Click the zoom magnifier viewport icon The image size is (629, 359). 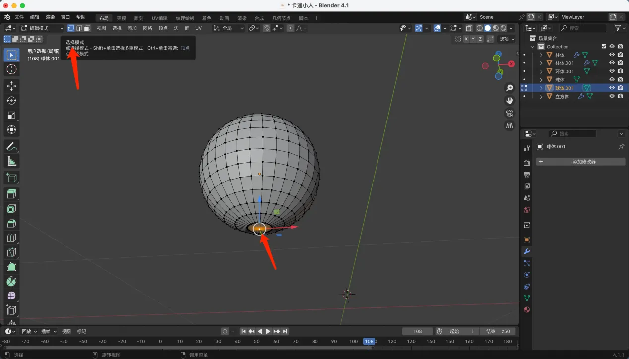click(509, 88)
